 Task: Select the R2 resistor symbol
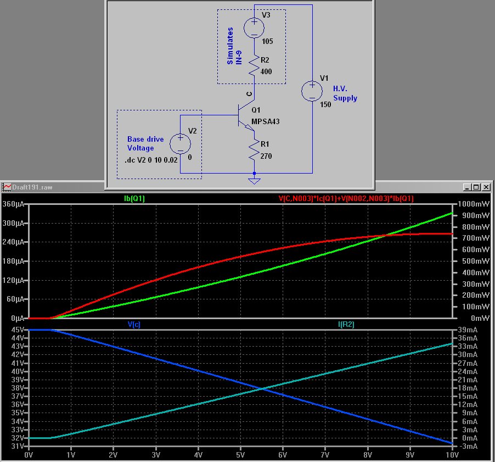pyautogui.click(x=254, y=65)
